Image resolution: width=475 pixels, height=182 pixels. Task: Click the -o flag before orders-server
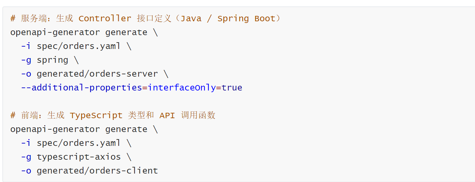[26, 74]
